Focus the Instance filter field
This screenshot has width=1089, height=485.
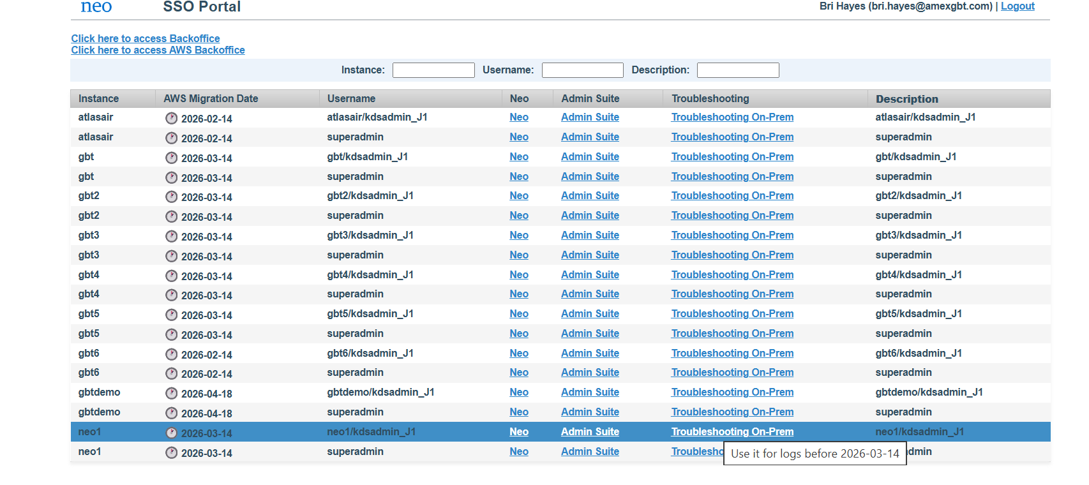point(433,70)
